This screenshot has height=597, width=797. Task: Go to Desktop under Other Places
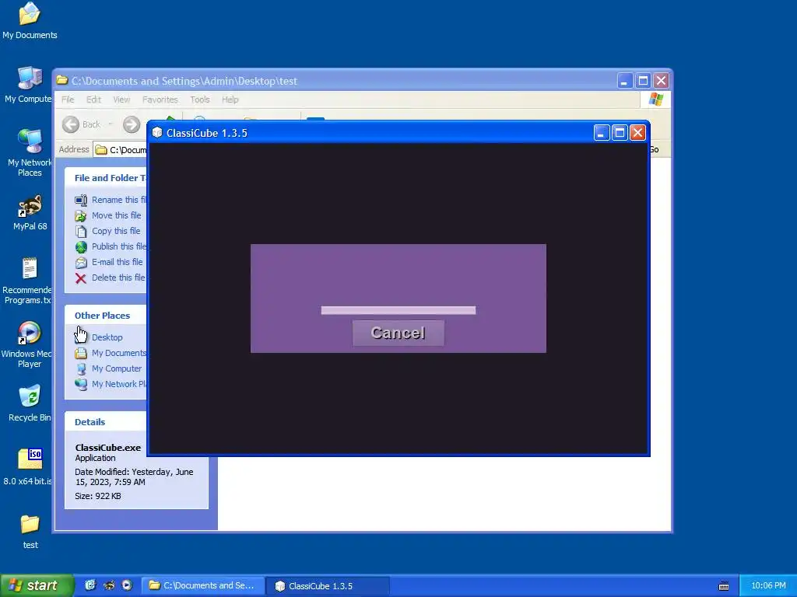pos(107,337)
